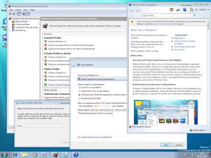Click the Print icon in Help and Support
Viewport: 211px width, 158px height.
click(x=178, y=10)
